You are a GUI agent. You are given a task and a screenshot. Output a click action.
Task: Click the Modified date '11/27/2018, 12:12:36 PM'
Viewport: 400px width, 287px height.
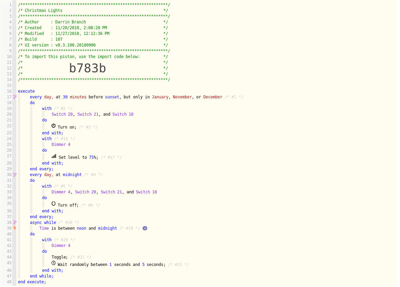point(83,34)
